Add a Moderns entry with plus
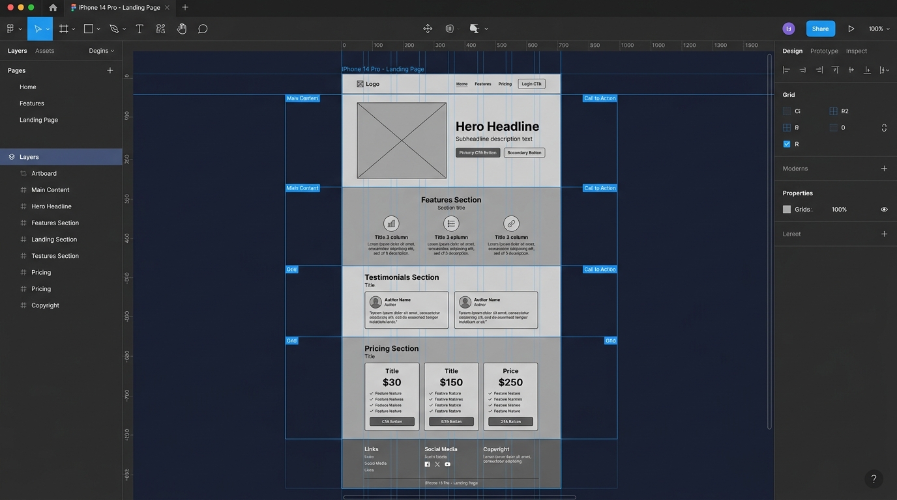Screen dimensions: 897x500 pos(884,169)
